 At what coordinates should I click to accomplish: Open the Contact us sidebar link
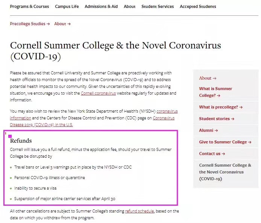[x=212, y=154]
